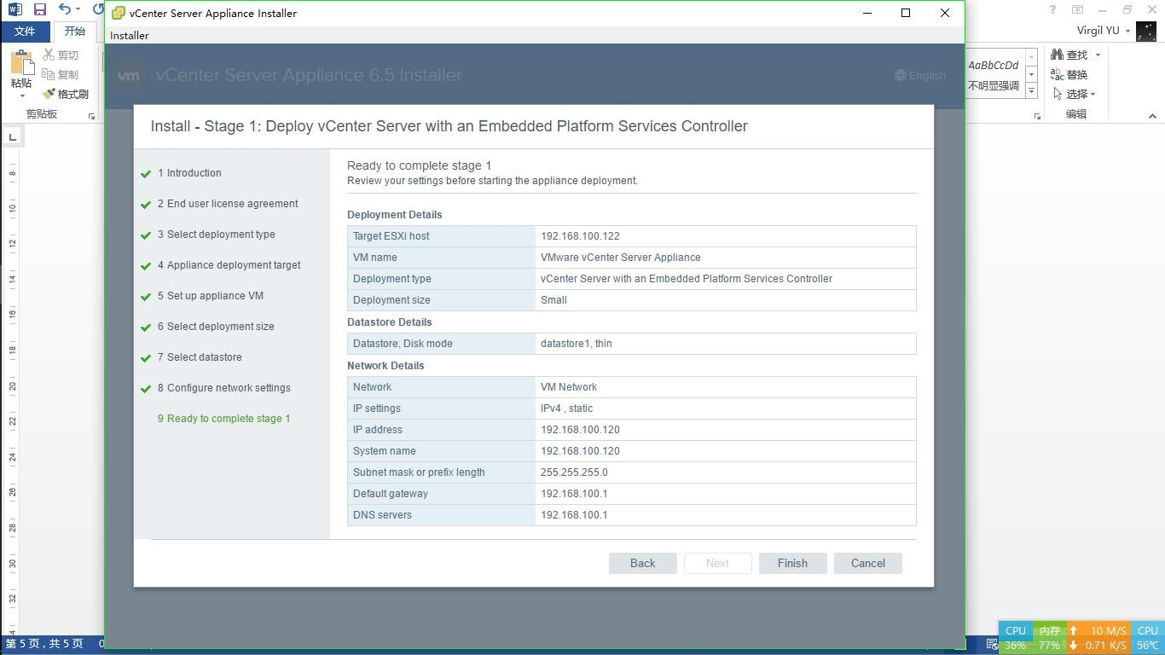The width and height of the screenshot is (1165, 655).
Task: Click the Network value VM Network
Action: click(x=569, y=387)
